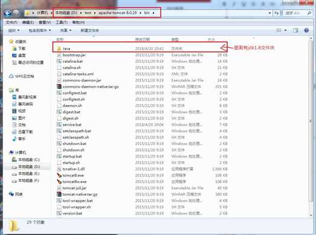Open the Network item in sidebar
316x235 pixels.
tap(16, 194)
